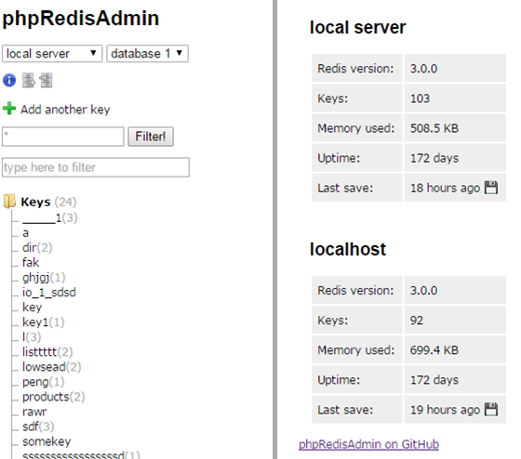Click the vertical frame divider bar
Viewport: 521px width, 459px height.
coord(274,229)
